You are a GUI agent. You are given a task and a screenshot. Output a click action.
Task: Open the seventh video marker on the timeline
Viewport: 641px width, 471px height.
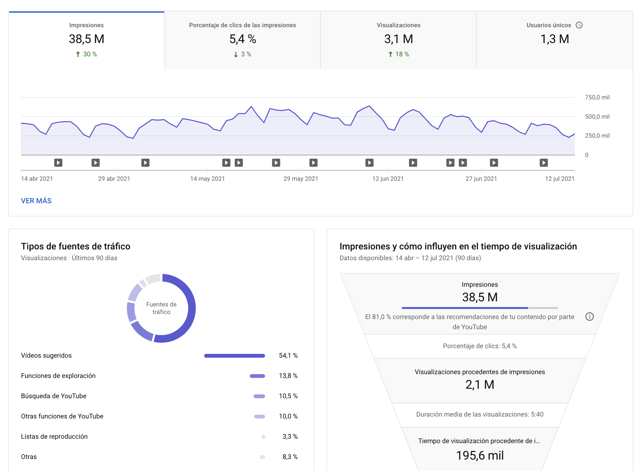pyautogui.click(x=314, y=163)
